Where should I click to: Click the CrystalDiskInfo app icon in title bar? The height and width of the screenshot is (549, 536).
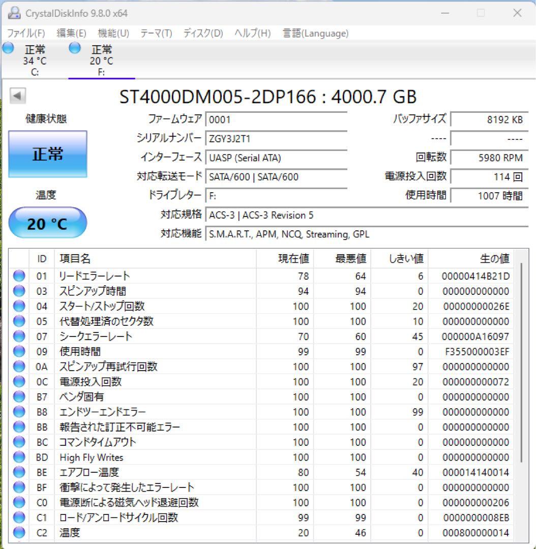(x=14, y=13)
